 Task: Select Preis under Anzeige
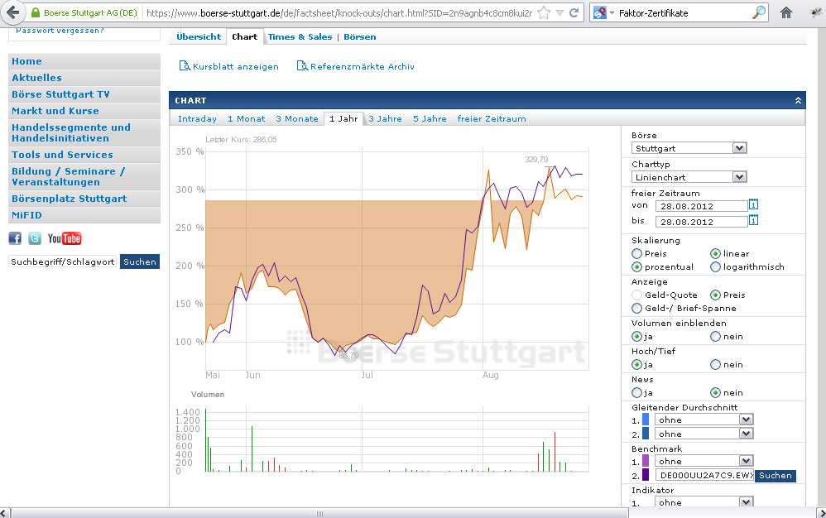coord(715,295)
